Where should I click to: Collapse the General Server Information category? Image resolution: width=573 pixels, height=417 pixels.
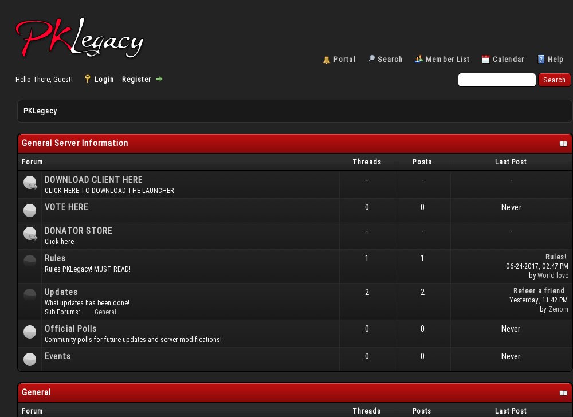[564, 143]
